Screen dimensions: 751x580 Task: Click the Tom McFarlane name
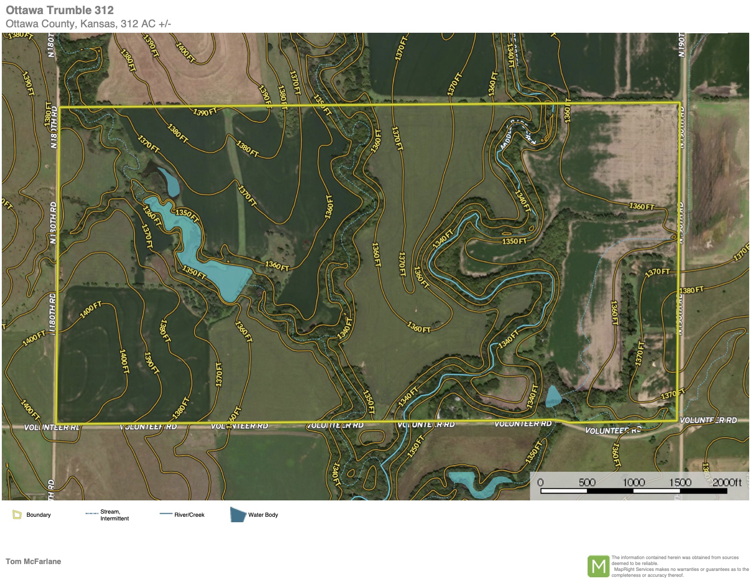pyautogui.click(x=33, y=561)
